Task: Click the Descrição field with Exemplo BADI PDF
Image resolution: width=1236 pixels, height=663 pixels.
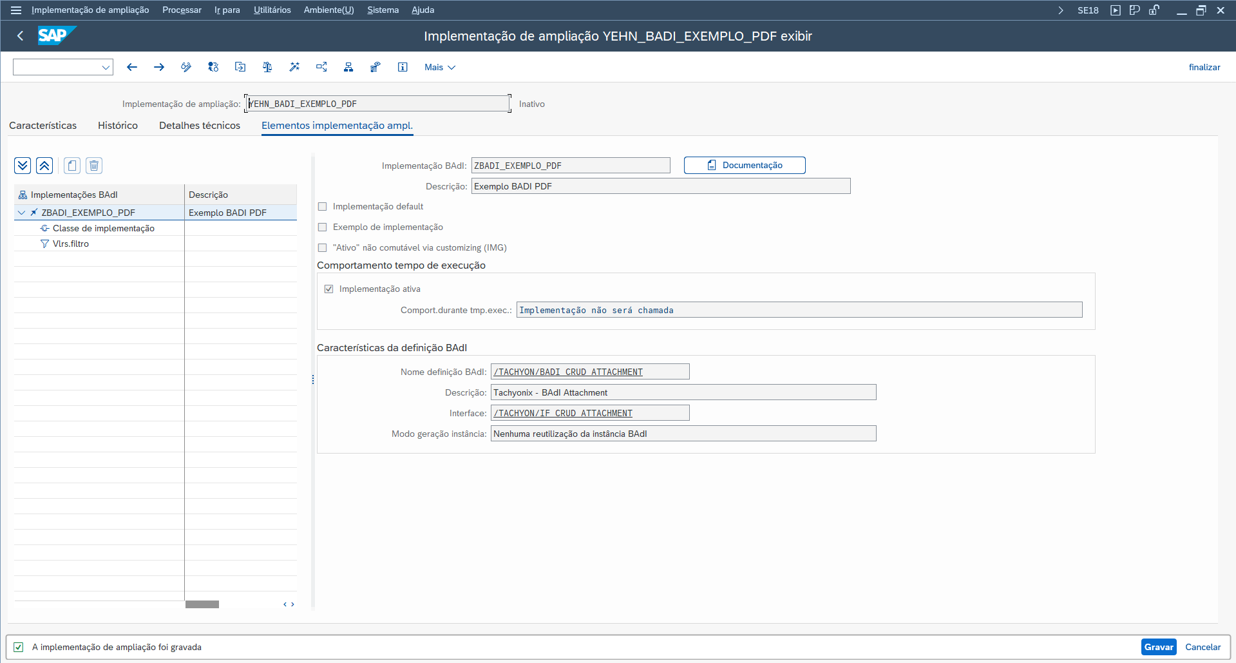Action: point(661,186)
